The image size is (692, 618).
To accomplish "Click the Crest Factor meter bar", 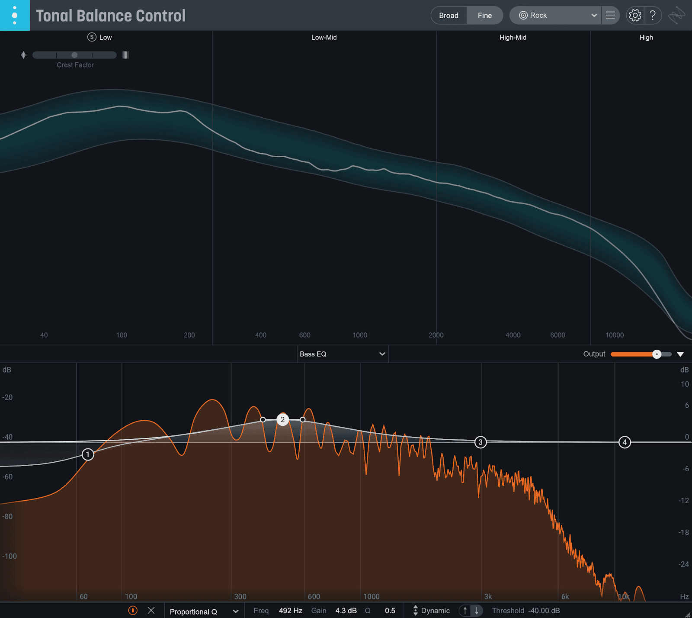I will click(74, 55).
